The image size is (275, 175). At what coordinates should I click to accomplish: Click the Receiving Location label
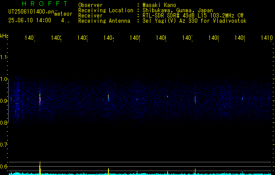coord(106,10)
